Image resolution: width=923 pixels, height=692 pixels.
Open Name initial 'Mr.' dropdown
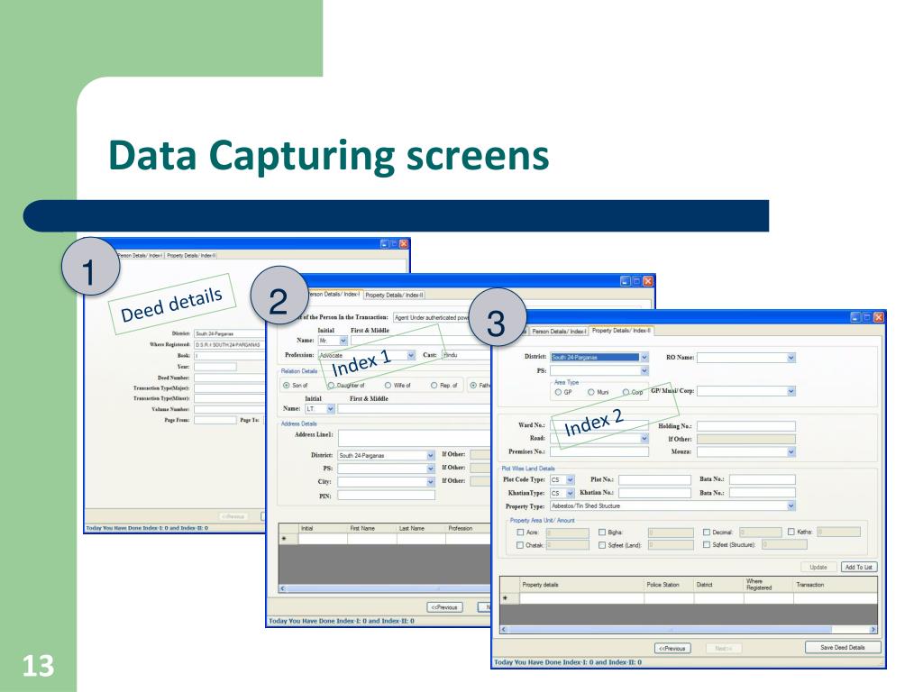click(x=343, y=341)
